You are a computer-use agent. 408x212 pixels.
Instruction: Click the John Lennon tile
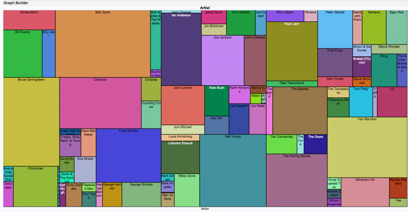[x=182, y=105]
